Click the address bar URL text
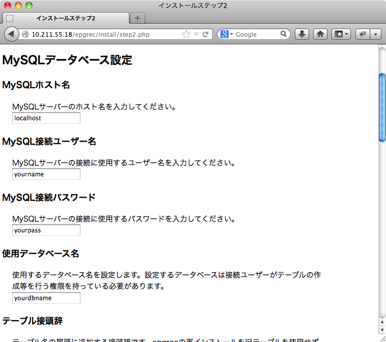386x342 pixels. (x=91, y=35)
